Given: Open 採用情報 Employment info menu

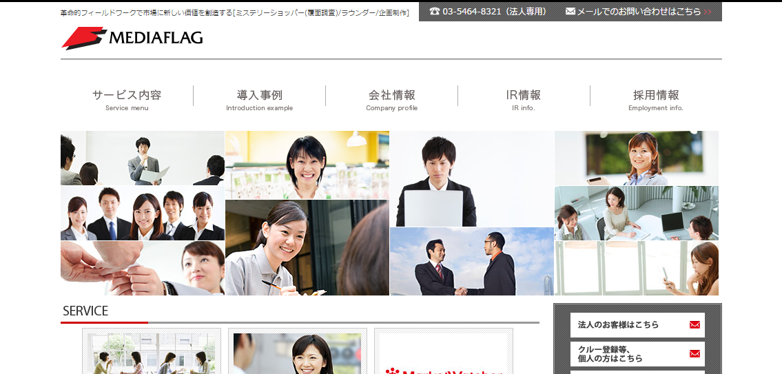Looking at the screenshot, I should click(656, 100).
